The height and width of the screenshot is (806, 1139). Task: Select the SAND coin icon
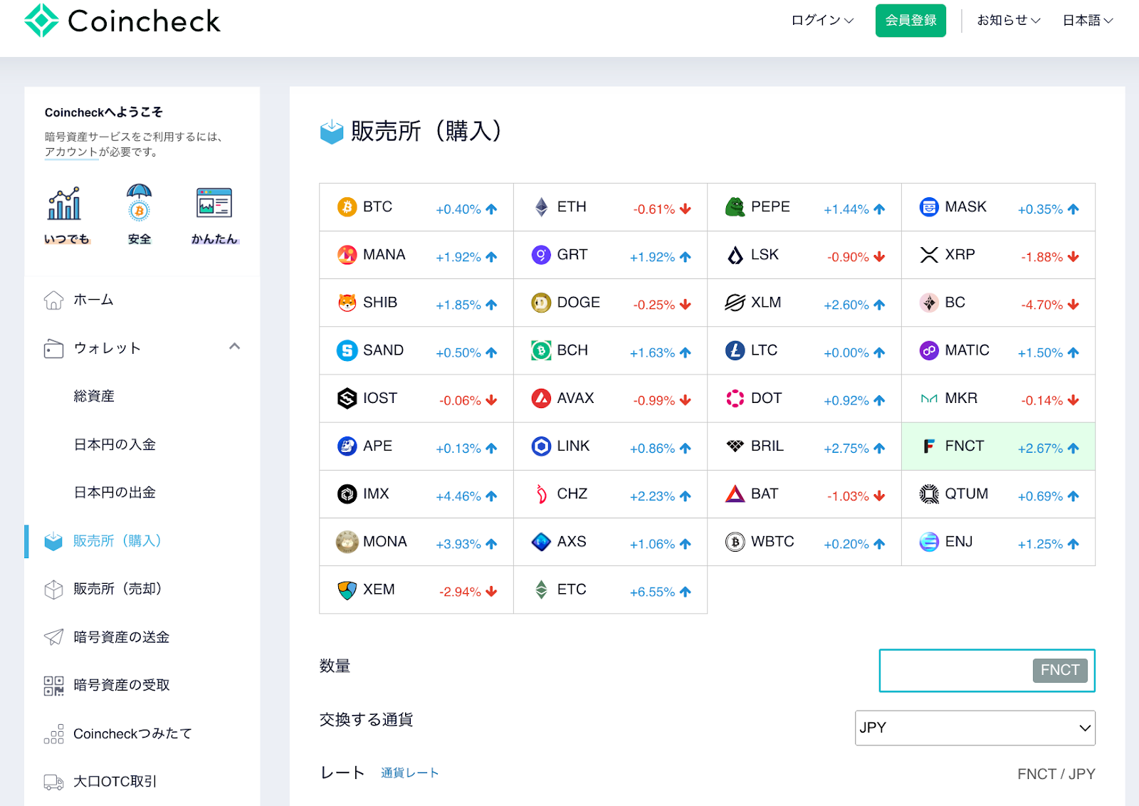(347, 350)
